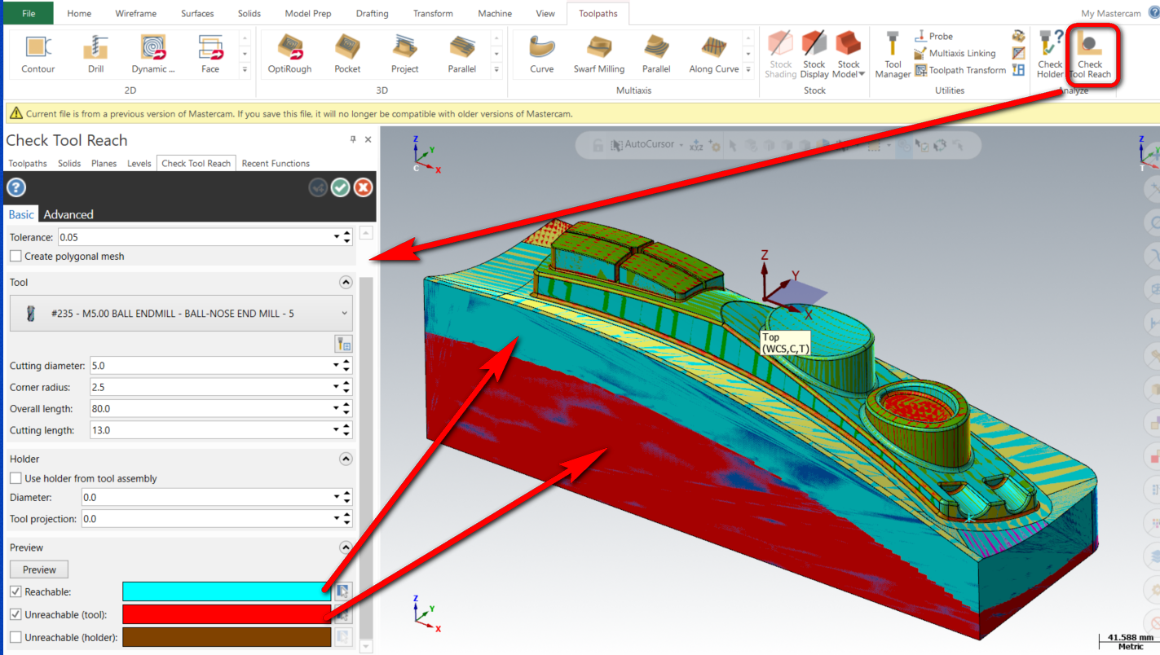Open the tool selection dropdown
The height and width of the screenshot is (655, 1160).
180,314
